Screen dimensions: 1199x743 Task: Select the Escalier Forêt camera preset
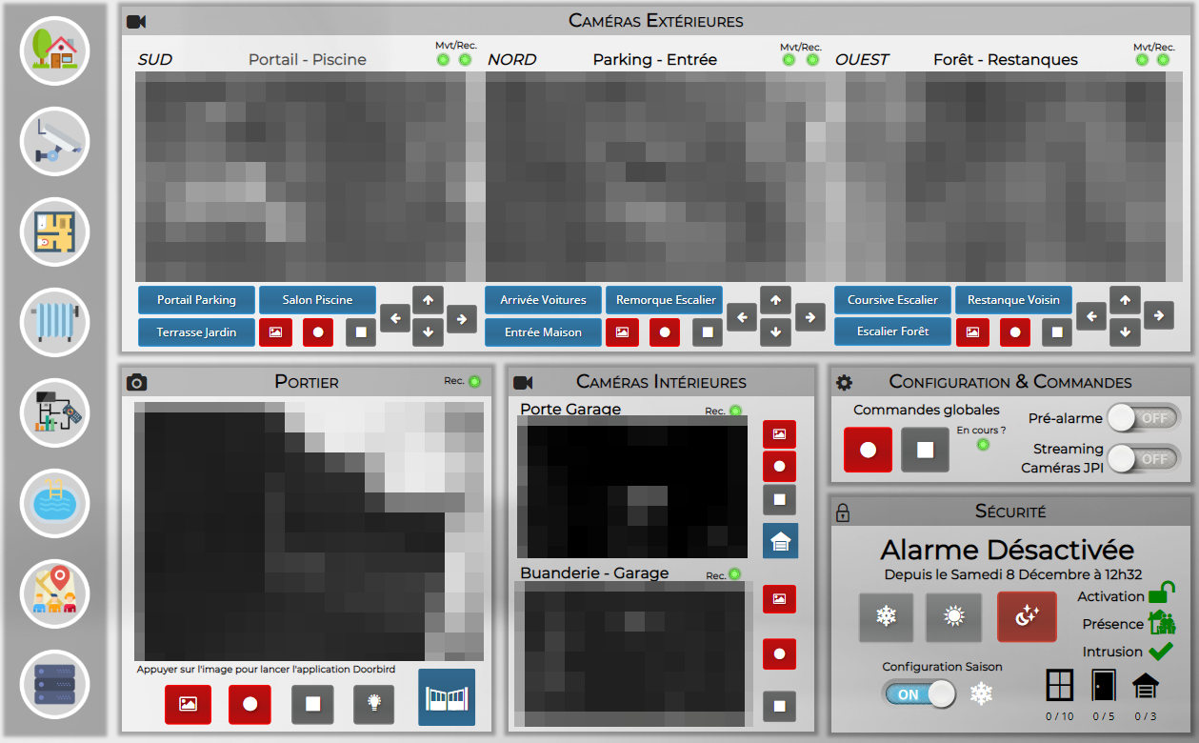click(x=892, y=331)
